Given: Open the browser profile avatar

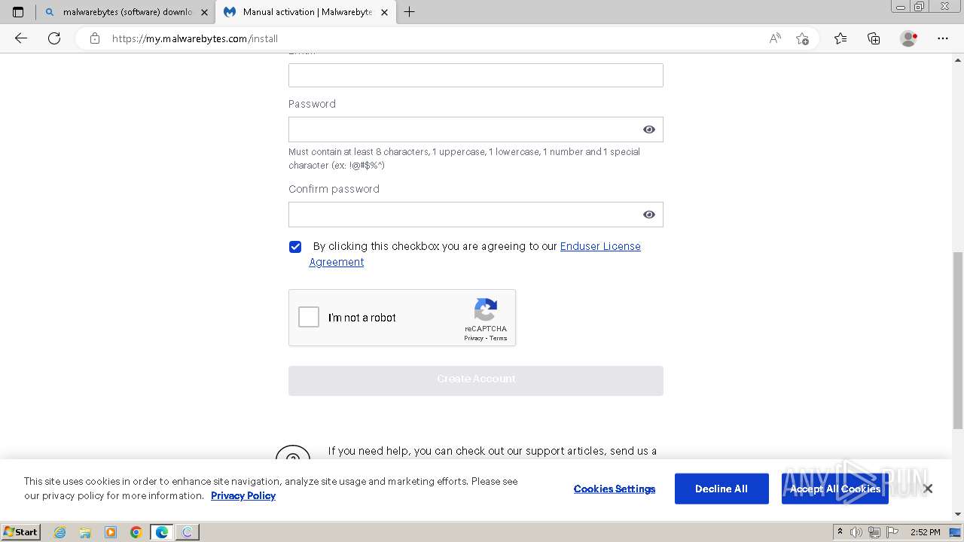Looking at the screenshot, I should (x=909, y=38).
